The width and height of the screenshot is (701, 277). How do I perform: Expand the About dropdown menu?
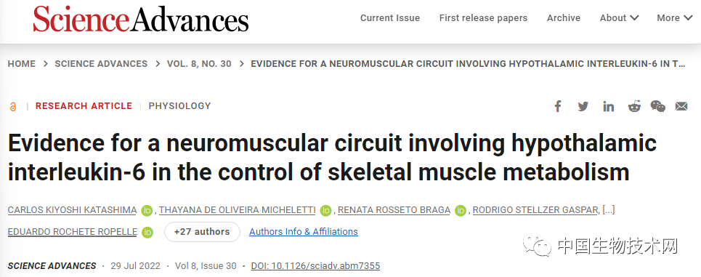(619, 18)
